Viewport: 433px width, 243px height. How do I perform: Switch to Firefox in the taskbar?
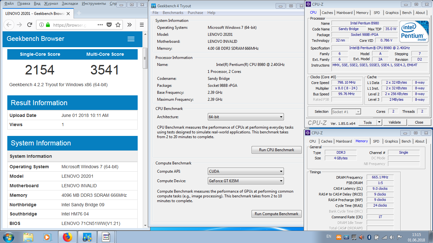tap(67, 237)
